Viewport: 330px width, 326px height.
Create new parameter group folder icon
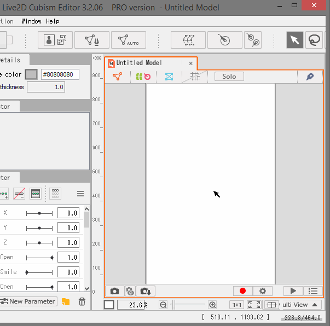(66, 301)
